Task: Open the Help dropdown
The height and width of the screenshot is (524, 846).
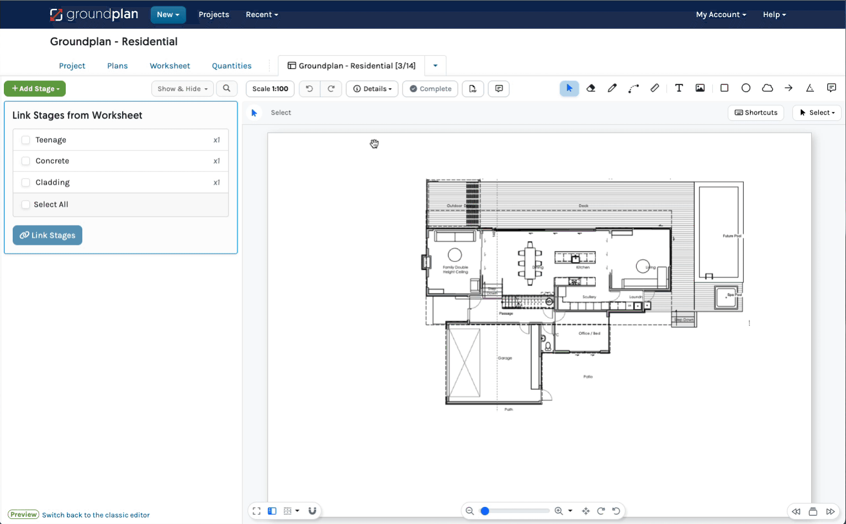Action: click(x=774, y=15)
